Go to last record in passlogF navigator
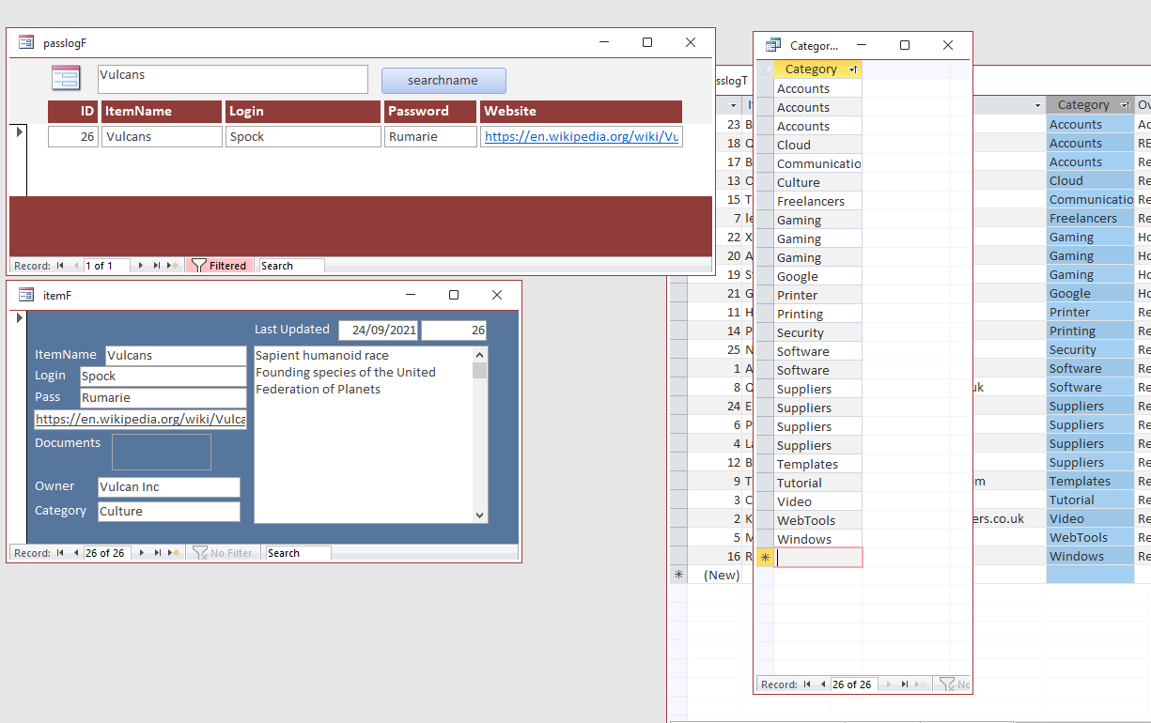1151x723 pixels. 156,266
